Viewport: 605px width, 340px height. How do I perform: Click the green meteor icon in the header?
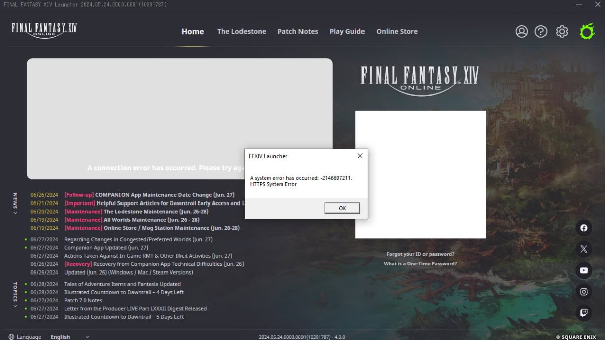click(x=587, y=31)
